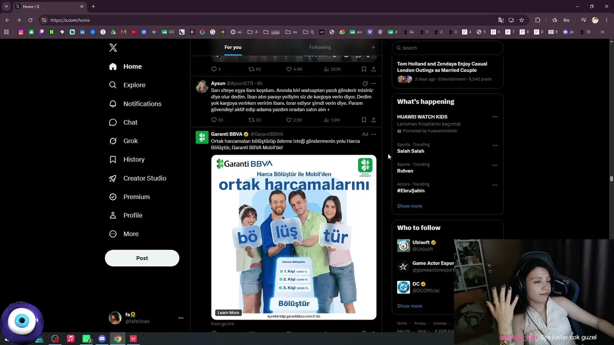This screenshot has height=345, width=614.
Task: Go back in the browser
Action: tap(7, 20)
